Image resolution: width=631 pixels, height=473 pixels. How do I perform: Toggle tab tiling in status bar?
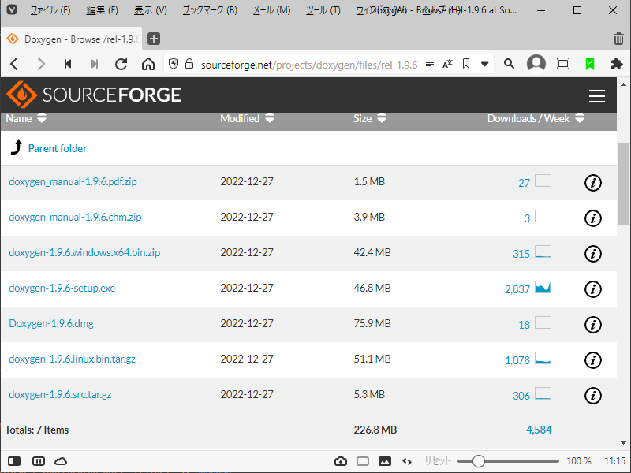pyautogui.click(x=38, y=461)
